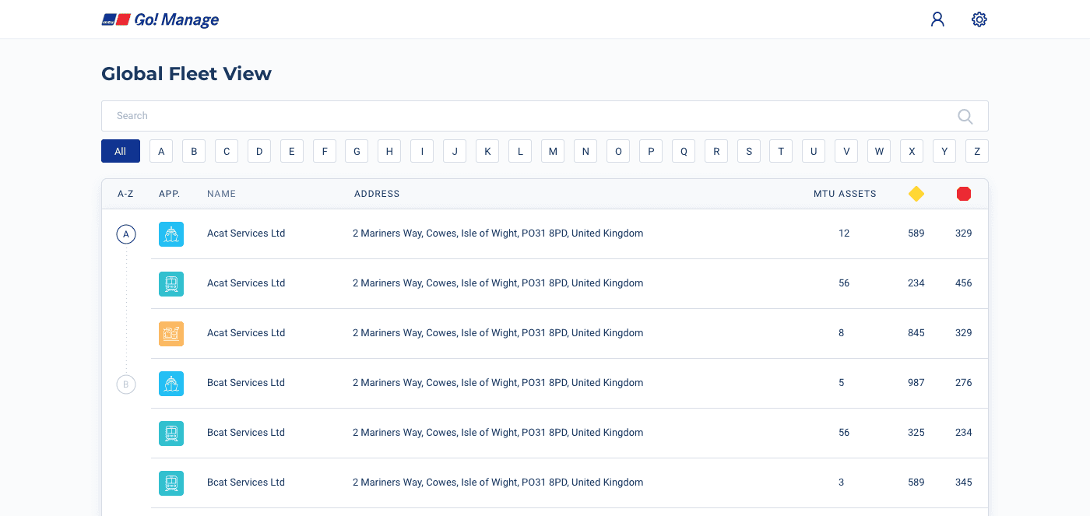
Task: Filter by letter V
Action: point(846,151)
